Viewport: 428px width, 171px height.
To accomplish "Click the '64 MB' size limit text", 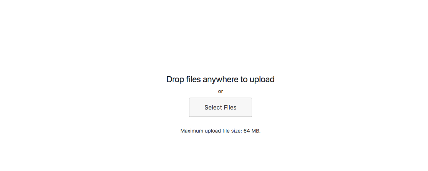I will (252, 131).
